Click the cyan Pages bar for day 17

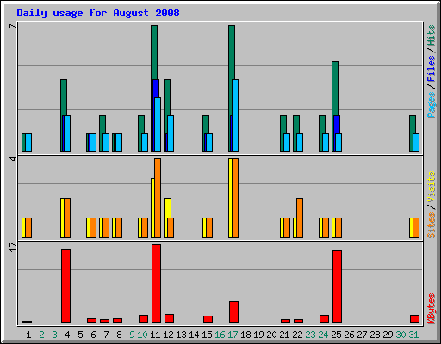point(235,115)
